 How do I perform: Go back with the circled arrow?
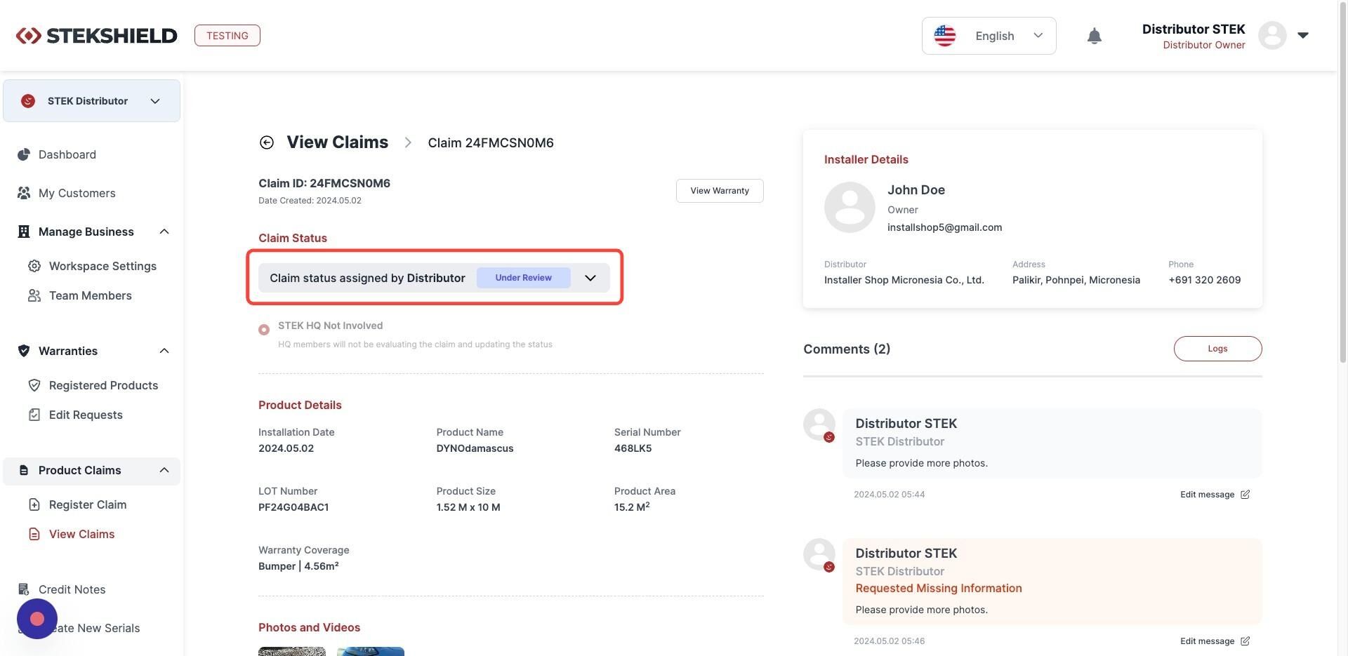point(266,142)
